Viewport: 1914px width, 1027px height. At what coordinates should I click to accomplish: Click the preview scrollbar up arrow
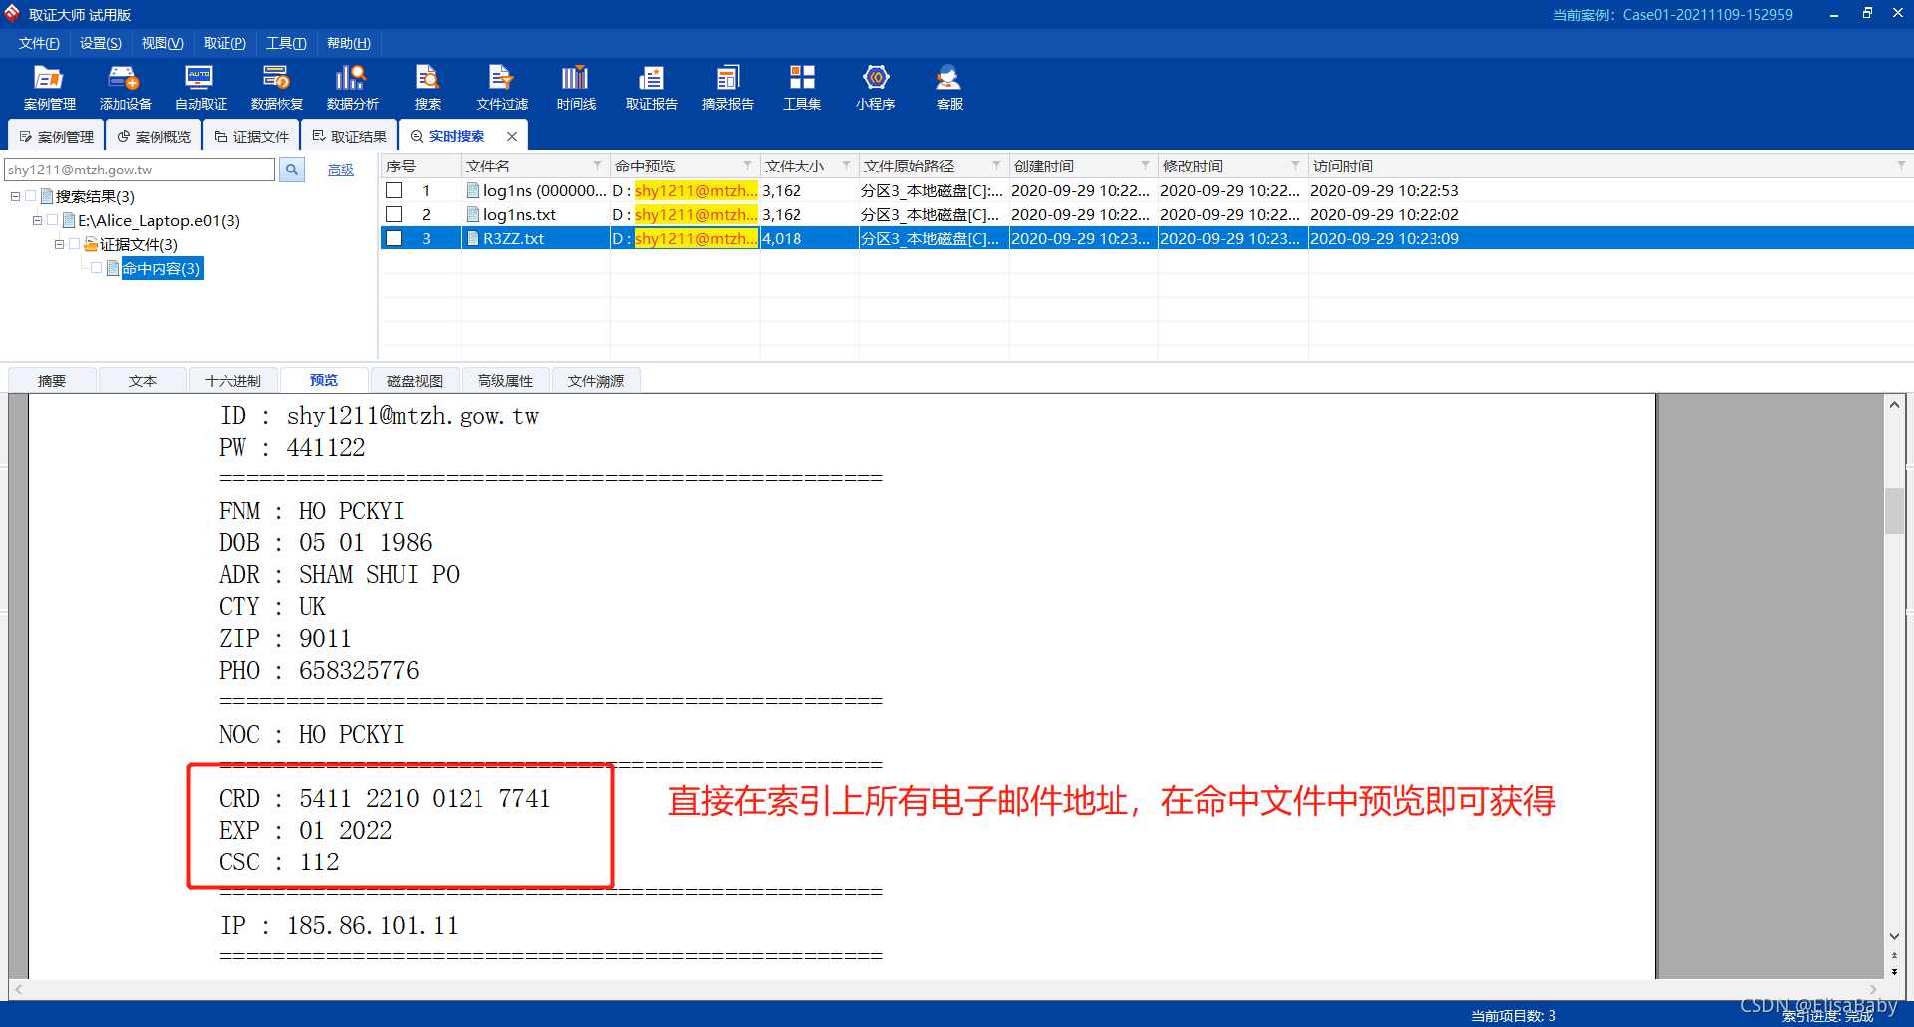click(1894, 404)
